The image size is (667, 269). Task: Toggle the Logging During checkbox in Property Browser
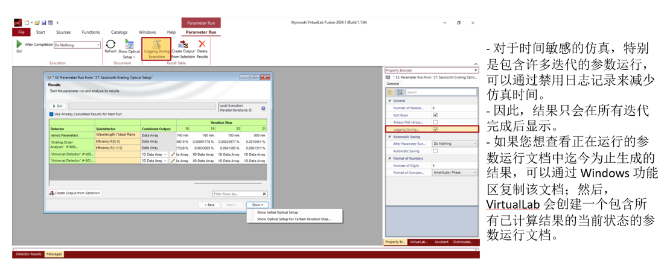(435, 129)
